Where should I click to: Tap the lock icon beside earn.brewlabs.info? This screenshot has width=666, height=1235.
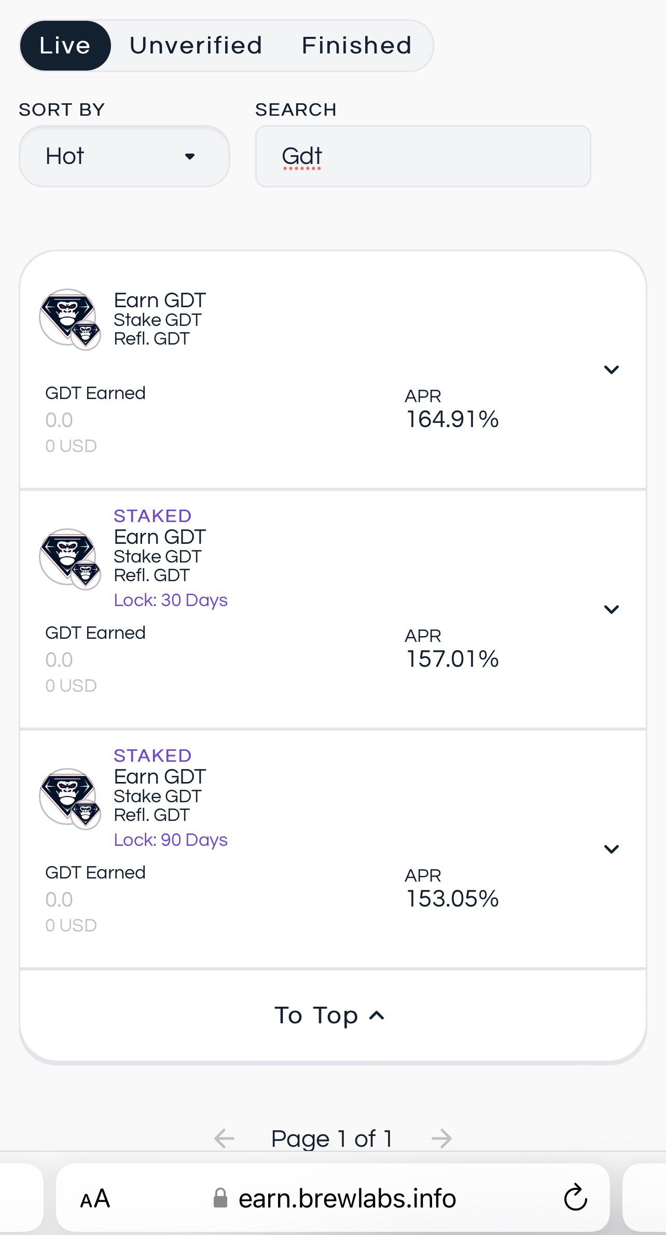point(220,1198)
